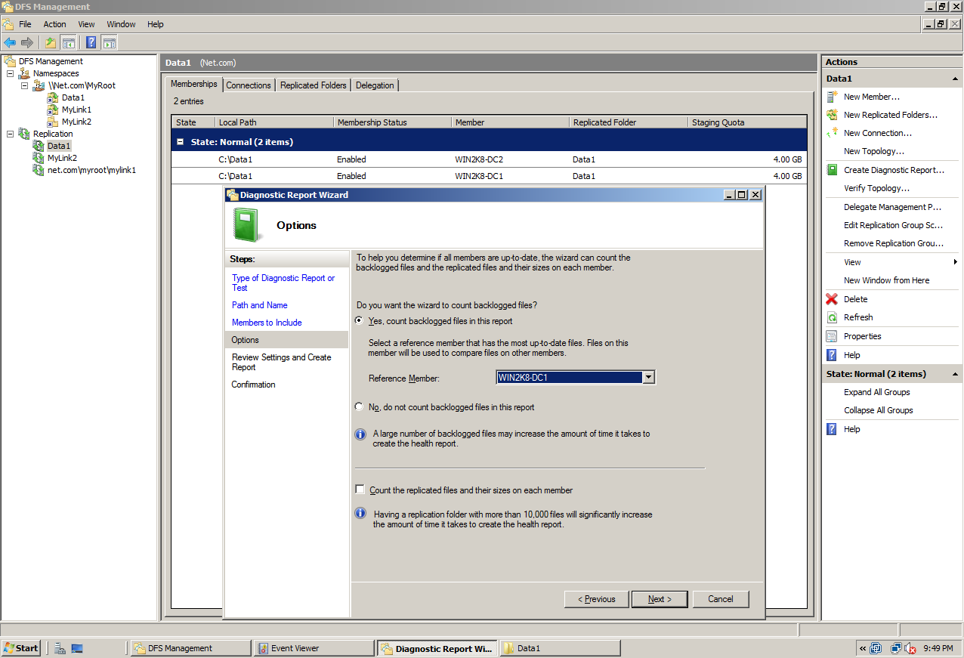The image size is (964, 658).
Task: Collapse the Replication tree node
Action: [x=11, y=134]
